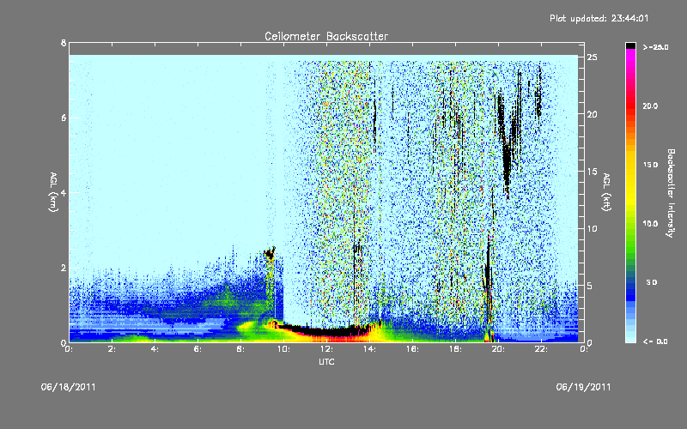Click the left y-axis tick label '6'
The width and height of the screenshot is (687, 429).
tap(64, 118)
